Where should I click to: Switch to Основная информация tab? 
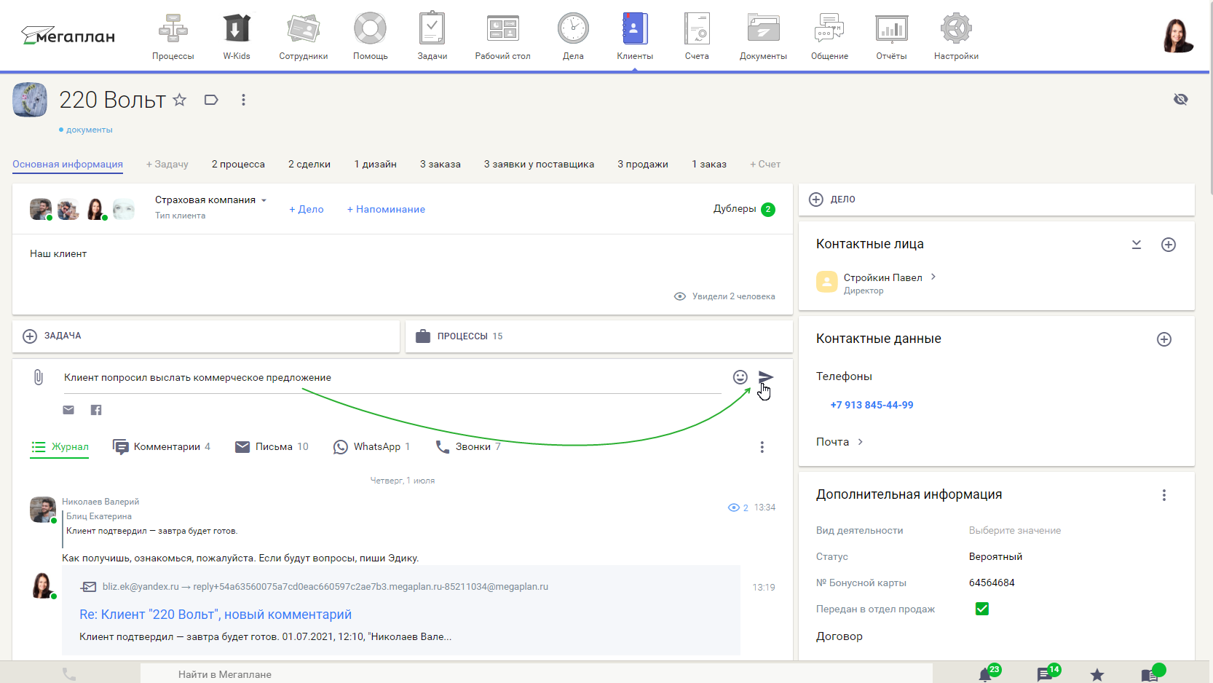[68, 164]
